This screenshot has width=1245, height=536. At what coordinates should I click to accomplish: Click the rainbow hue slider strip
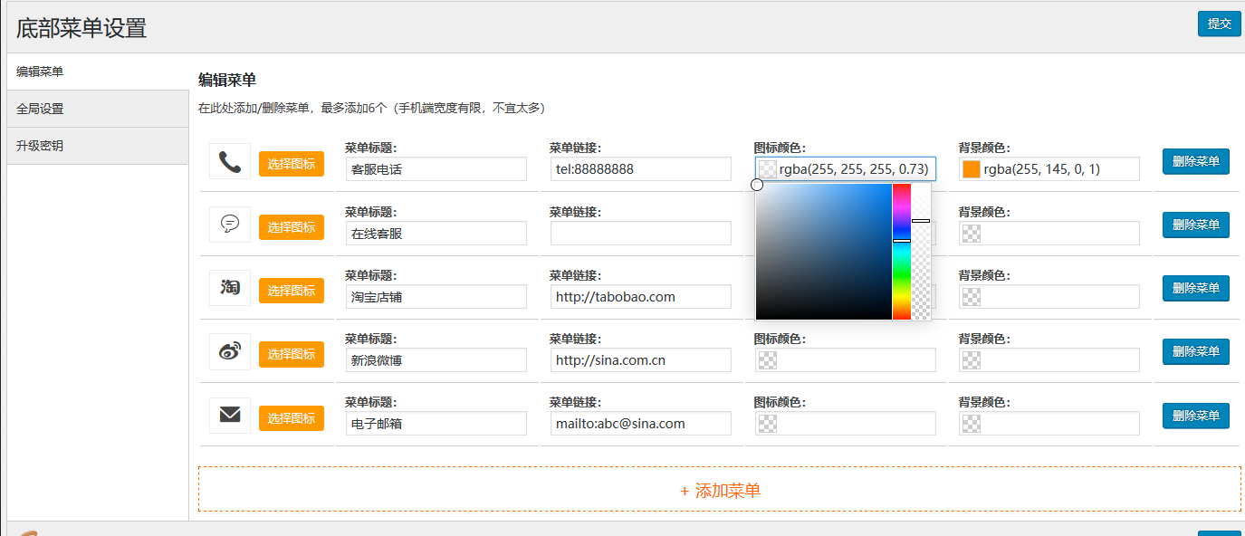point(901,252)
